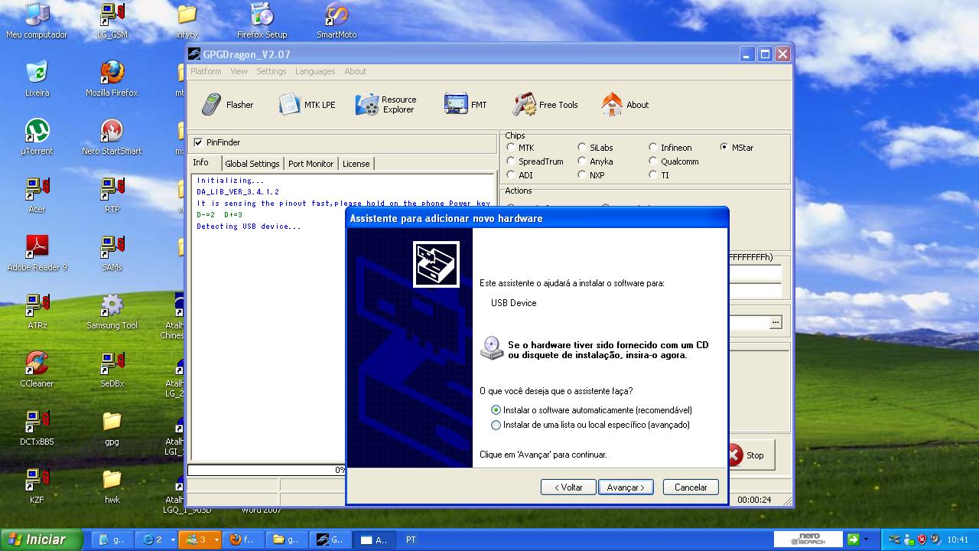Open the Iniciar start menu

(41, 540)
